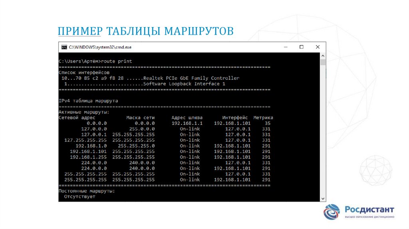Close the cmd.exe window

click(318, 47)
